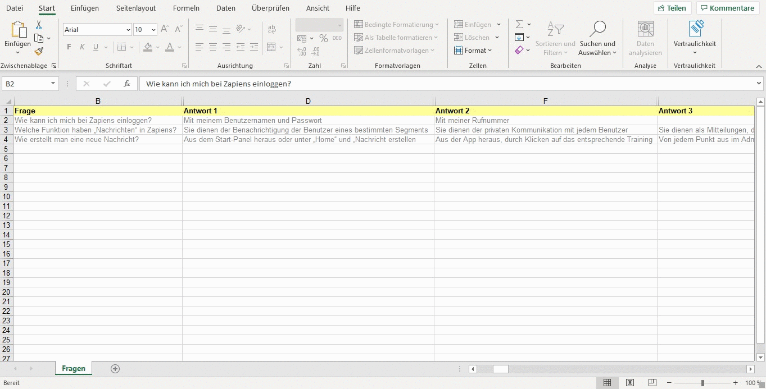This screenshot has height=389, width=766.
Task: Click Löschen in the Zellen group
Action: tap(477, 38)
